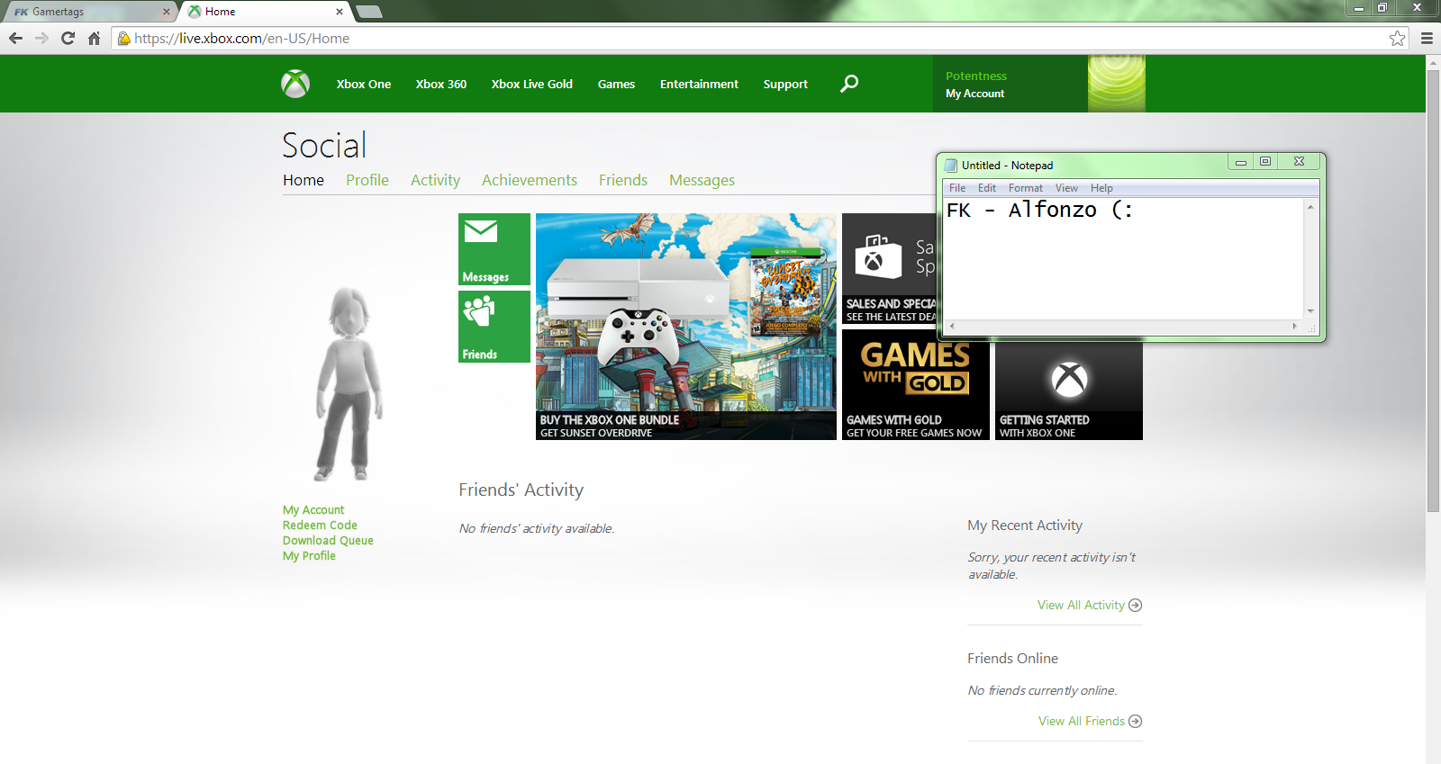Open the Sunset Overdrive bundle promo tile
Screen dimensions: 1441x764
[x=686, y=327]
